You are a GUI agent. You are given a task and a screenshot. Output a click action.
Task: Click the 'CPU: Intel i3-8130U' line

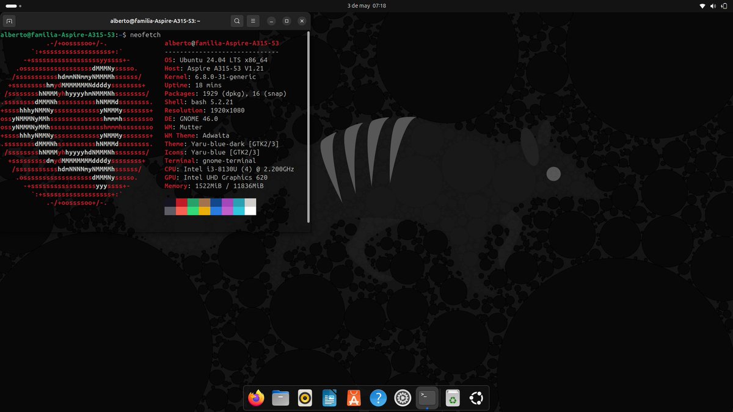[x=229, y=169]
